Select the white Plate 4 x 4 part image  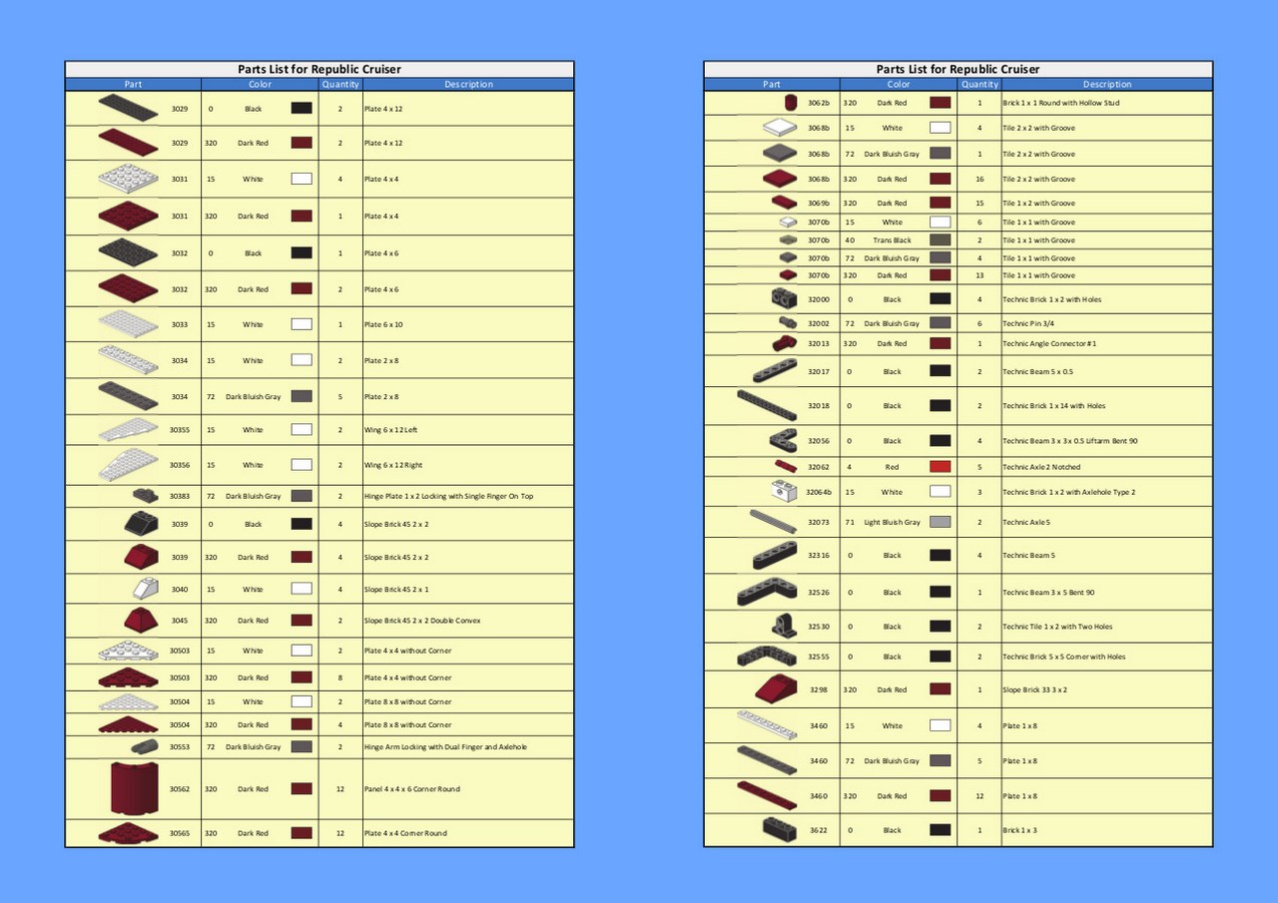pyautogui.click(x=128, y=179)
